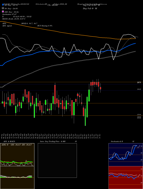Click the 'Intra Day Trading Price & MR' title

pos(53,141)
